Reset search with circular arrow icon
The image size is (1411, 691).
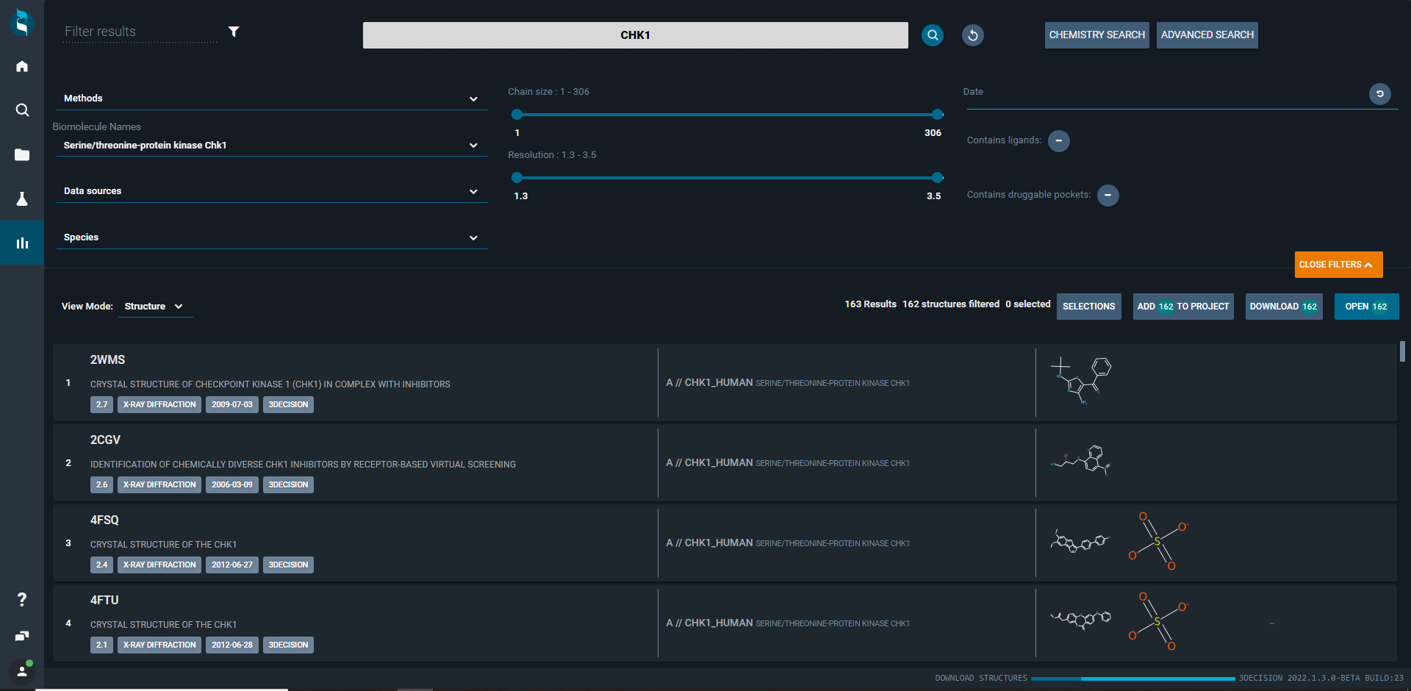click(x=973, y=35)
